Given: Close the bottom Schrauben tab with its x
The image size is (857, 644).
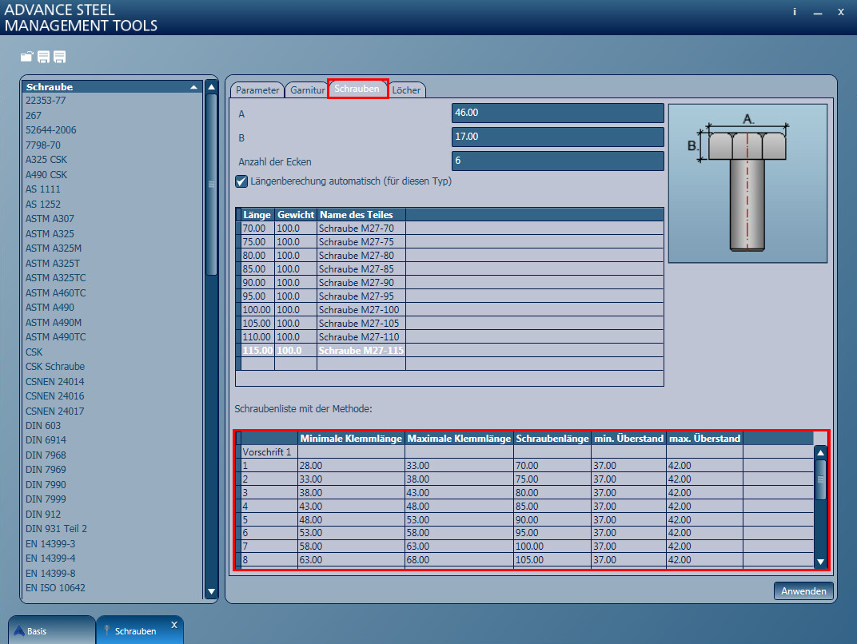Looking at the screenshot, I should tap(174, 624).
